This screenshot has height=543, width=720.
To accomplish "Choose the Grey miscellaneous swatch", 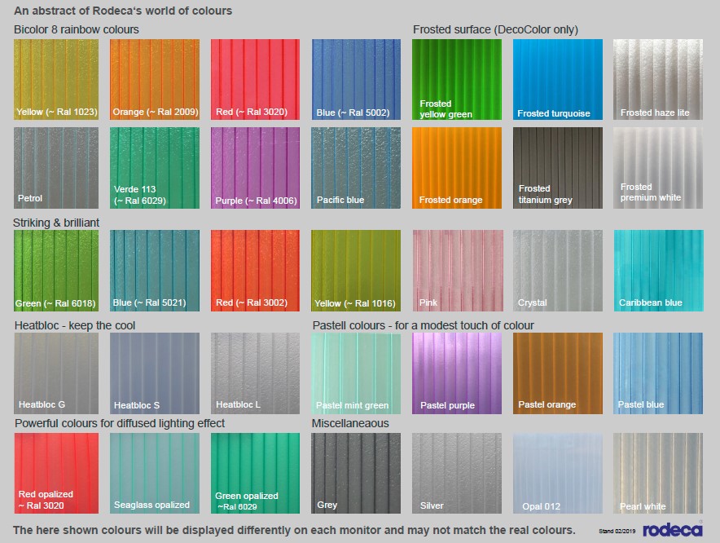I will (x=356, y=473).
